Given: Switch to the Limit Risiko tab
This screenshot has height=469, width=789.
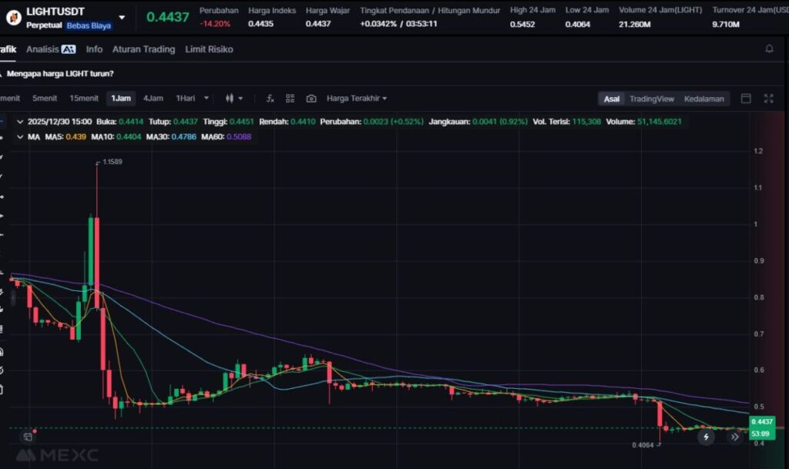Looking at the screenshot, I should coord(209,49).
